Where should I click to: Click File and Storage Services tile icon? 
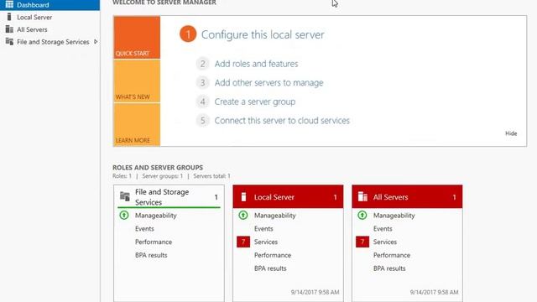point(125,196)
